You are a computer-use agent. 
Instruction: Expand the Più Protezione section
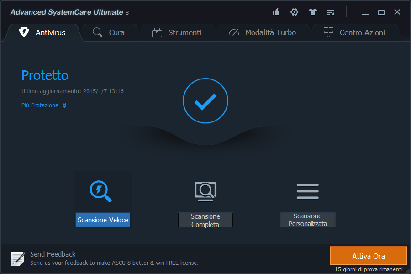point(44,105)
